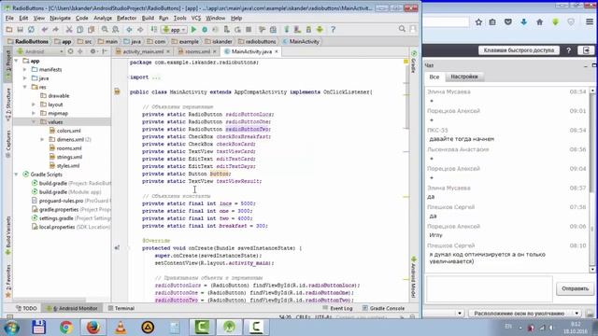598x336 pixels.
Task: Close the MainActivity.java tab
Action: click(277, 51)
